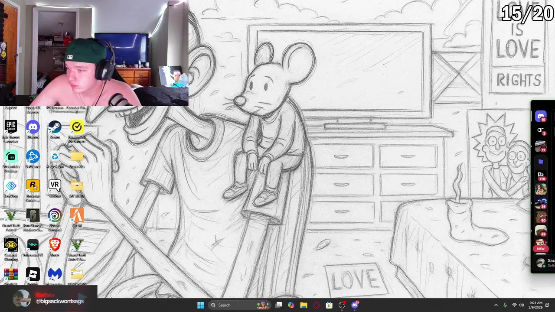Open the Malwarebytes desktop icon
The width and height of the screenshot is (555, 312).
[55, 276]
